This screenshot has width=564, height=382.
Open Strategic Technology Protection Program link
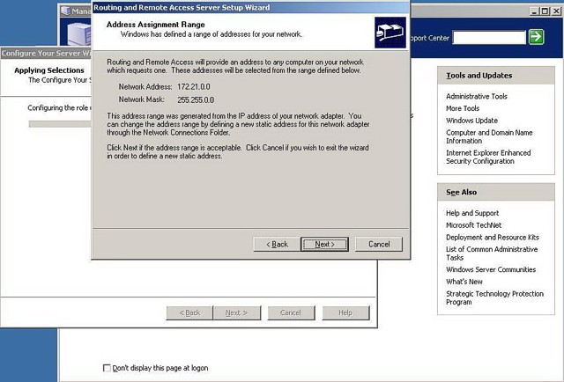tap(495, 298)
